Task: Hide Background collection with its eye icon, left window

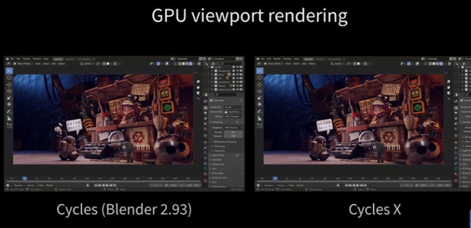Action: (x=237, y=71)
